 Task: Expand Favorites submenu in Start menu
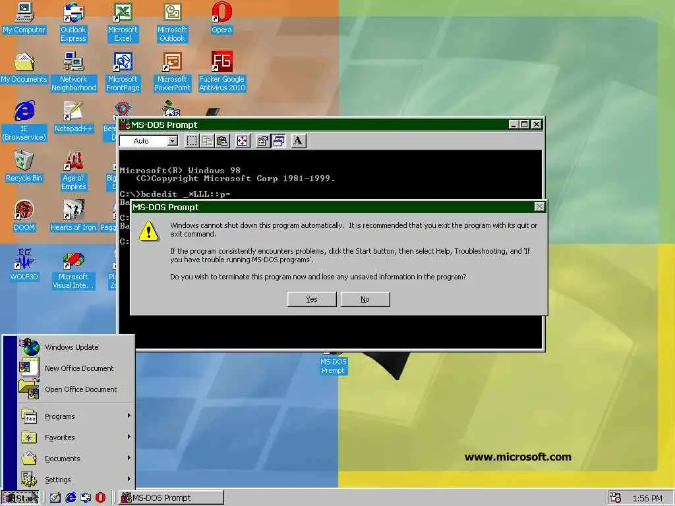(x=76, y=437)
